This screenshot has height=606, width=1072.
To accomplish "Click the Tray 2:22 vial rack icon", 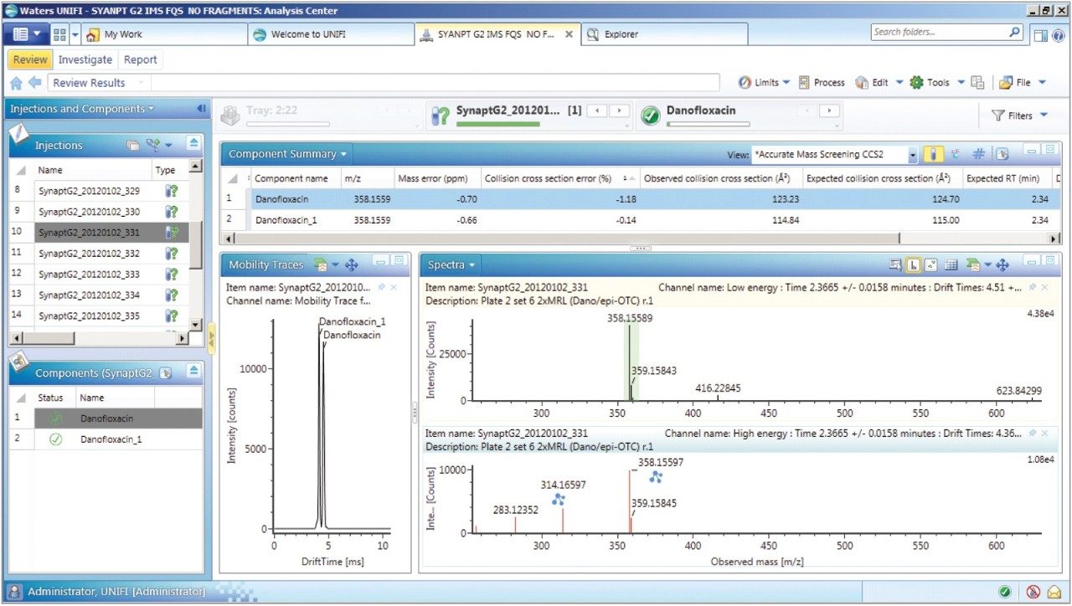I will [230, 116].
